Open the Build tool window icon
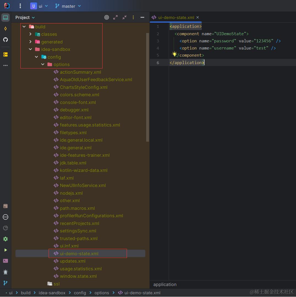 5,206
